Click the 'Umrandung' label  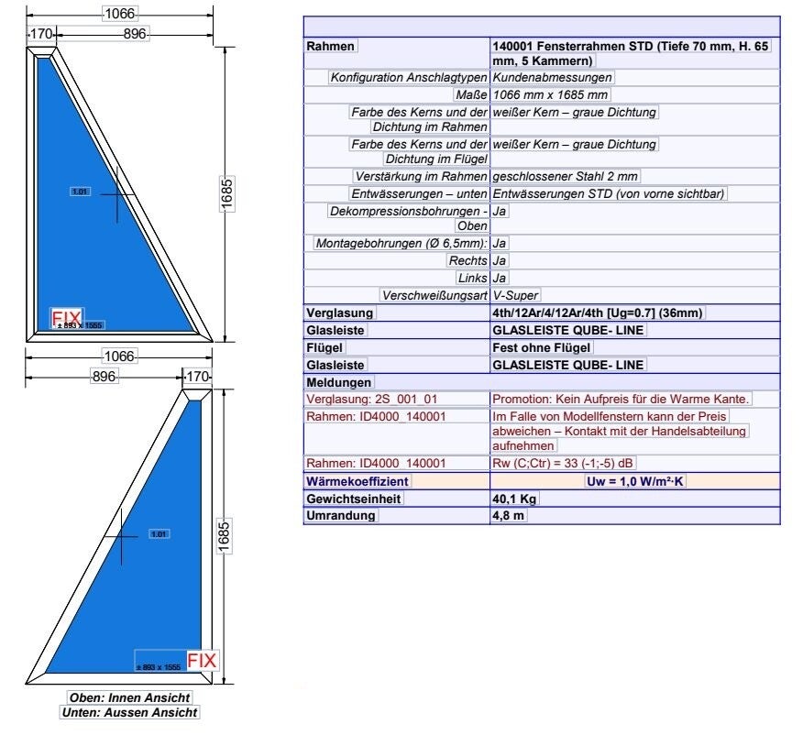(341, 515)
